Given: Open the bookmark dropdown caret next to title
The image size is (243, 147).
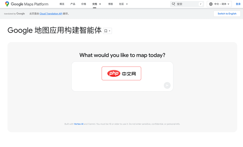Looking at the screenshot, I should coord(109,31).
